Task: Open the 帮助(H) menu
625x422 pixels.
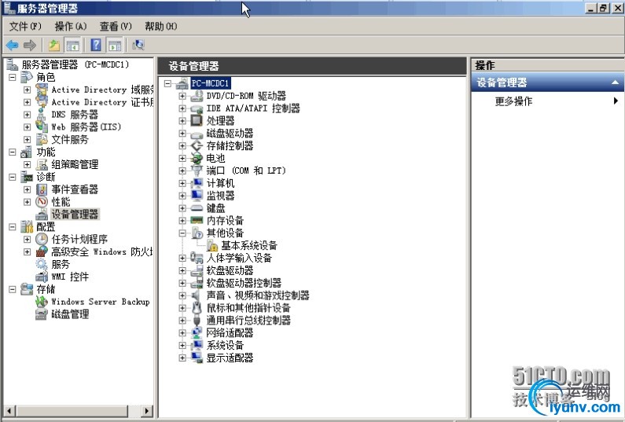Action: tap(161, 26)
